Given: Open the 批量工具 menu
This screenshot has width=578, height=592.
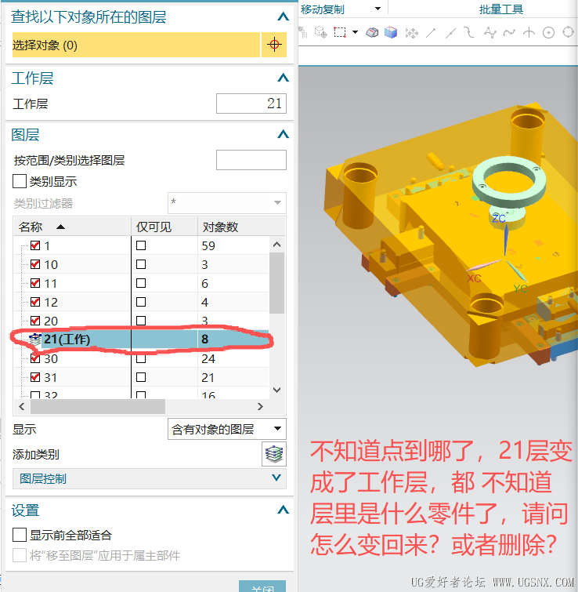Looking at the screenshot, I should coord(501,9).
